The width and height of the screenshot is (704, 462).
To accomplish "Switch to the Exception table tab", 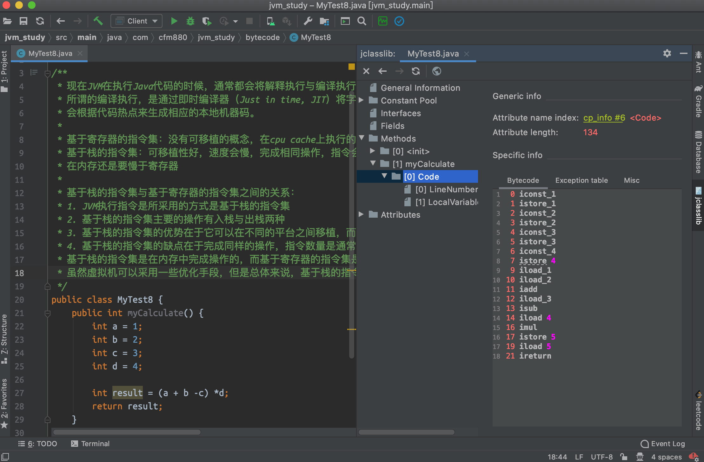I will click(x=581, y=180).
